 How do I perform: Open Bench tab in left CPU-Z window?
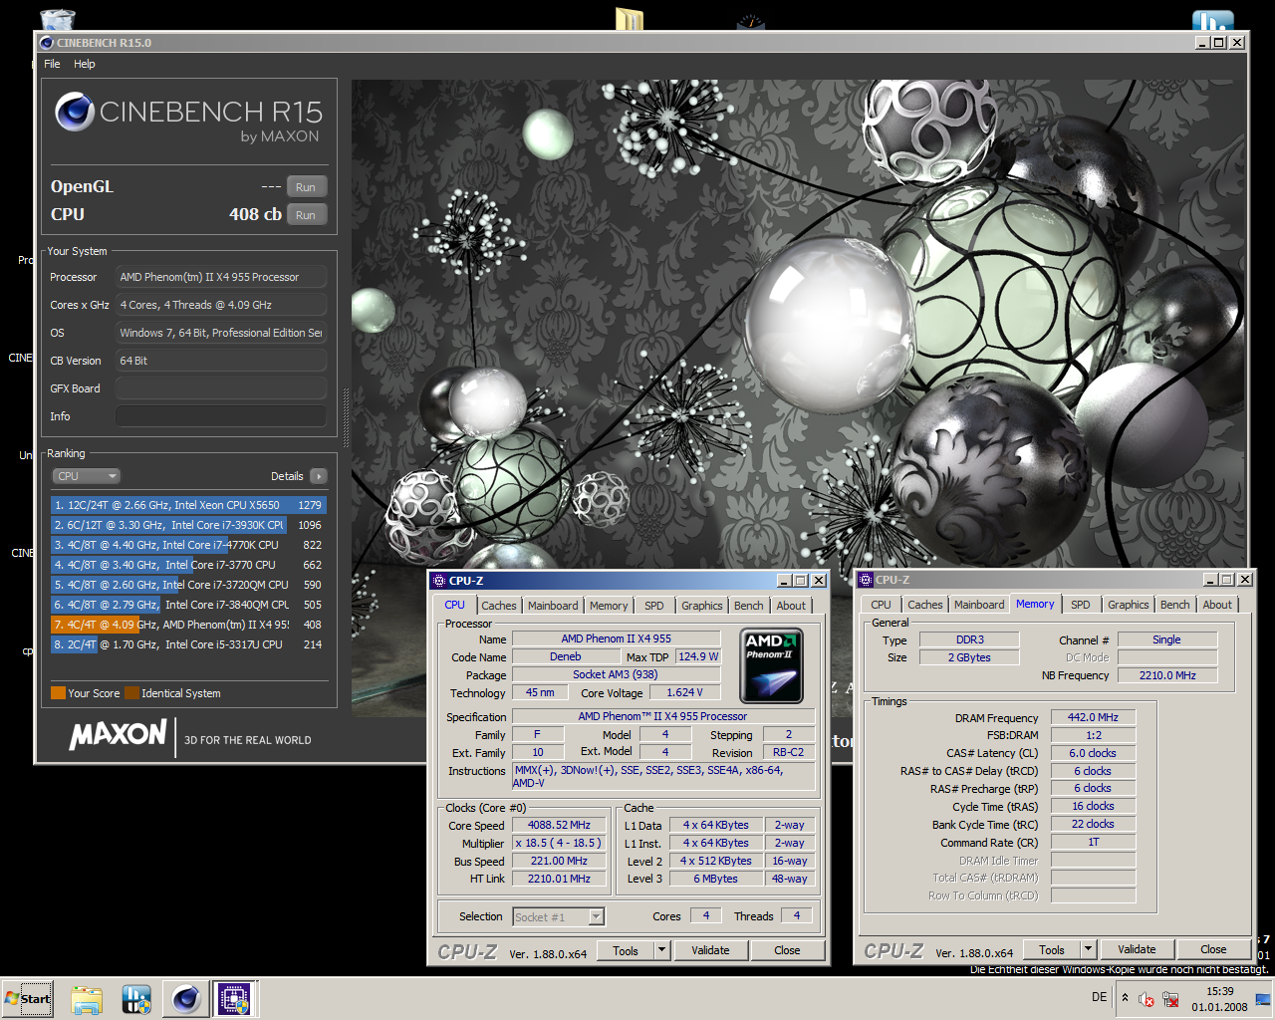[x=749, y=606]
